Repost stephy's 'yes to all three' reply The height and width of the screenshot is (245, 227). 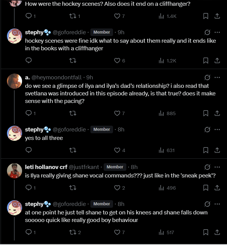(73, 150)
